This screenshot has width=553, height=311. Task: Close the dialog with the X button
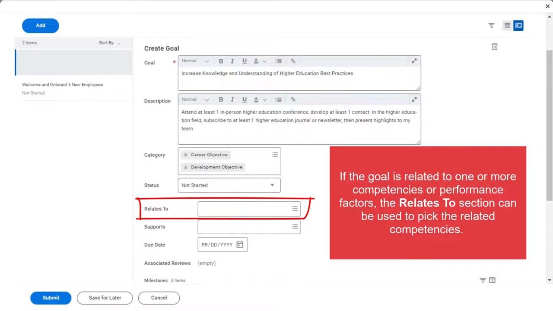pyautogui.click(x=548, y=6)
